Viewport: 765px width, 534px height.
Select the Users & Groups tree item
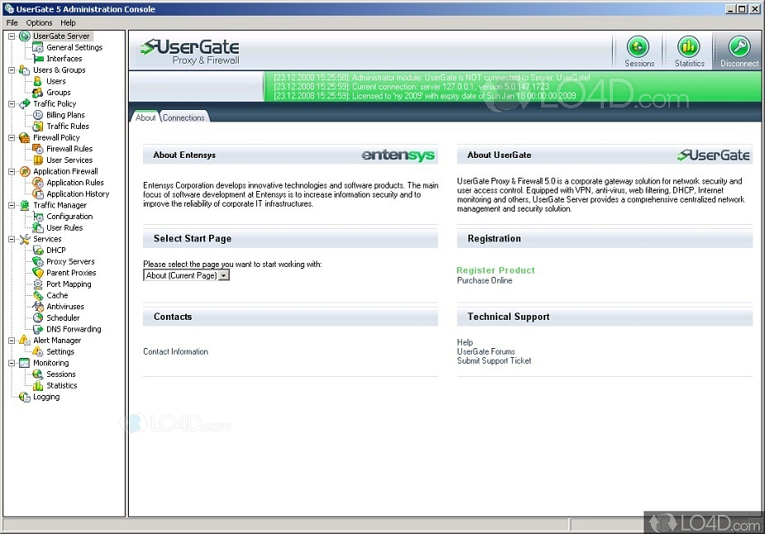59,69
